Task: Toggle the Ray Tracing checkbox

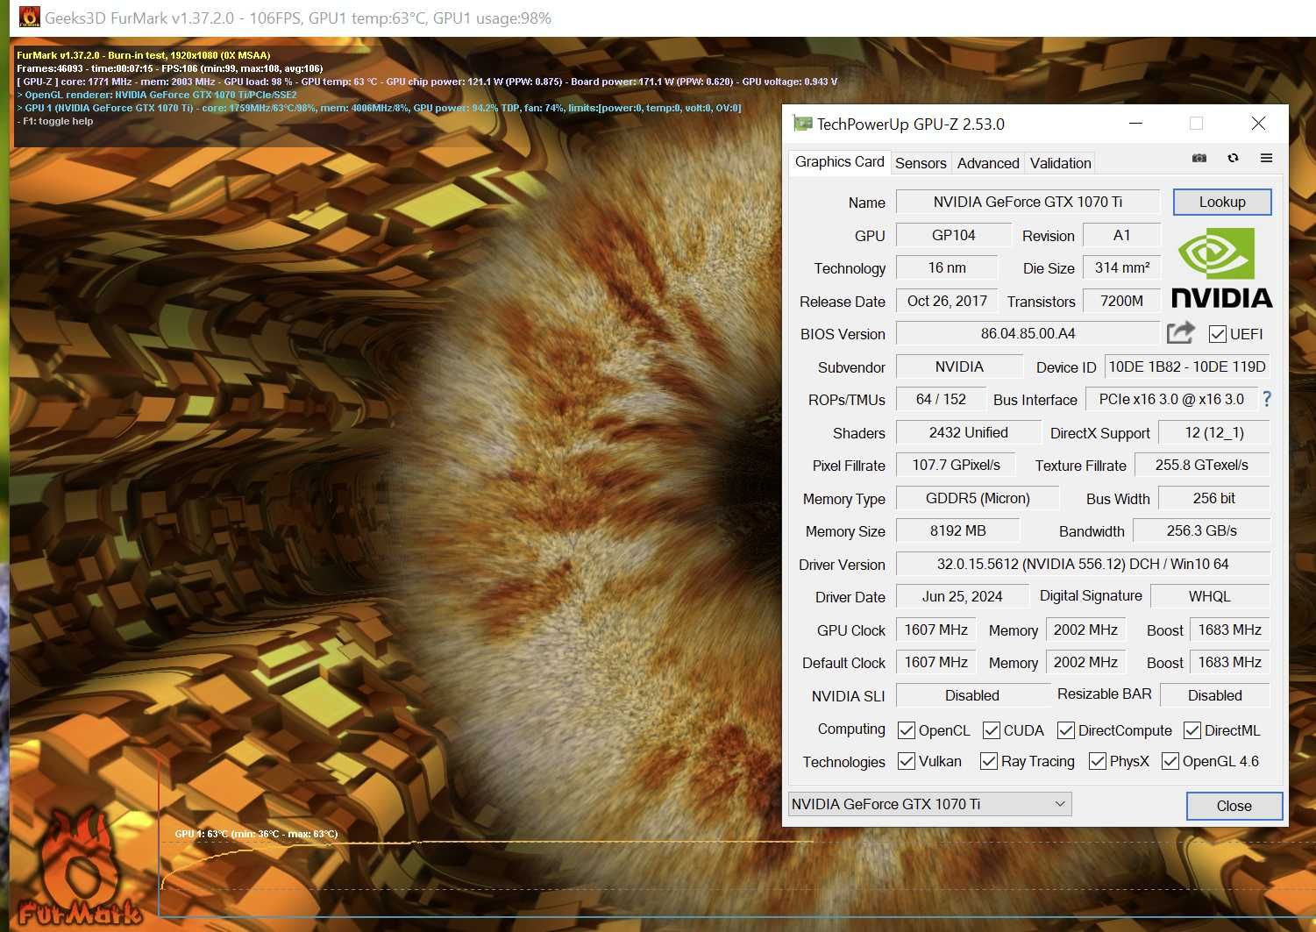Action: point(989,761)
